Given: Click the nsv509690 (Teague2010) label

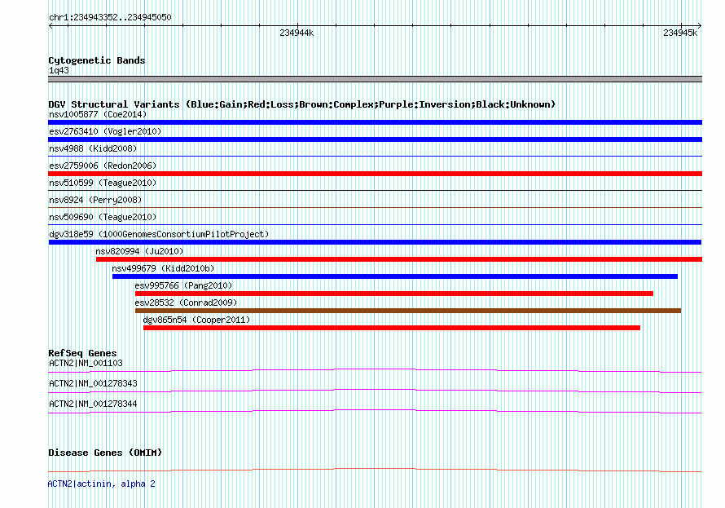Looking at the screenshot, I should click(x=103, y=217).
